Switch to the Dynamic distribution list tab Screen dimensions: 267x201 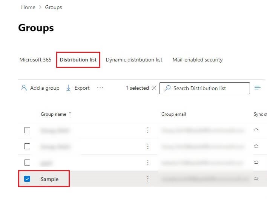134,60
